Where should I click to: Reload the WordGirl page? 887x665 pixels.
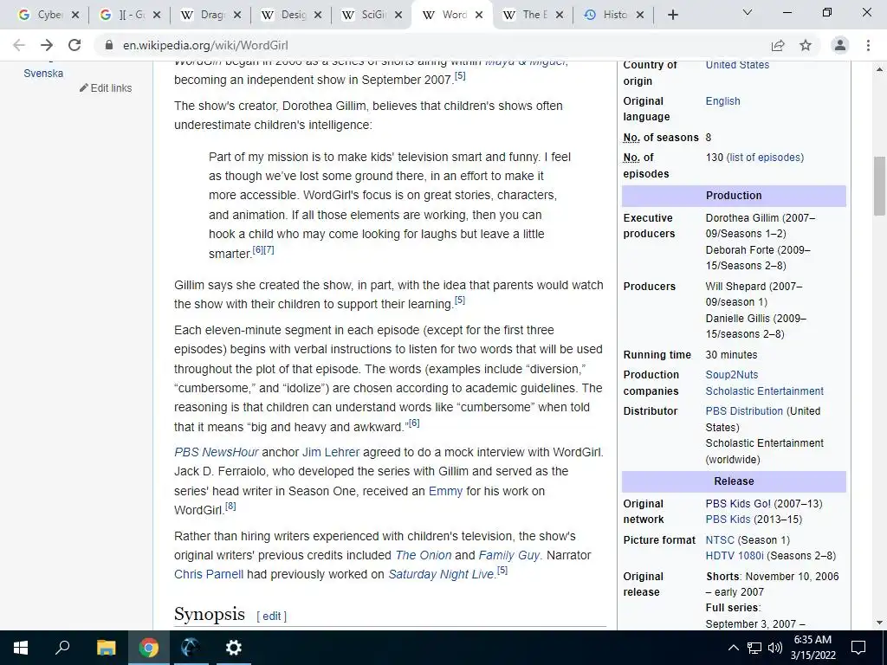(74, 45)
